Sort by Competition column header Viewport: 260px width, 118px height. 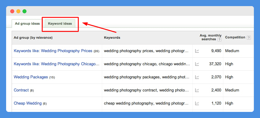[235, 37]
